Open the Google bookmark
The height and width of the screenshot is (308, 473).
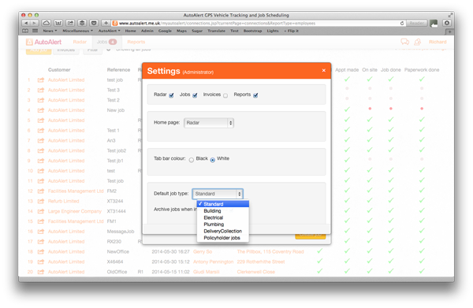(x=165, y=31)
